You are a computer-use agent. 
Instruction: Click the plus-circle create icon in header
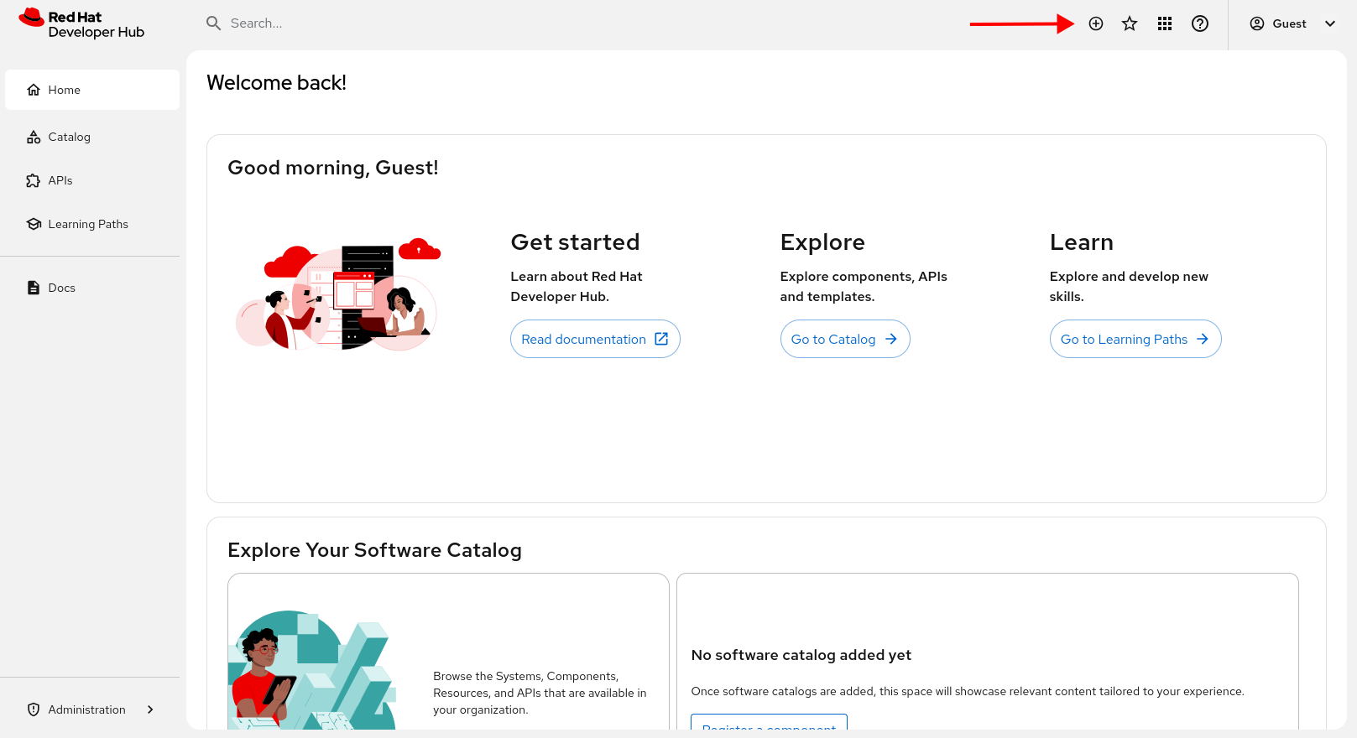click(1095, 23)
